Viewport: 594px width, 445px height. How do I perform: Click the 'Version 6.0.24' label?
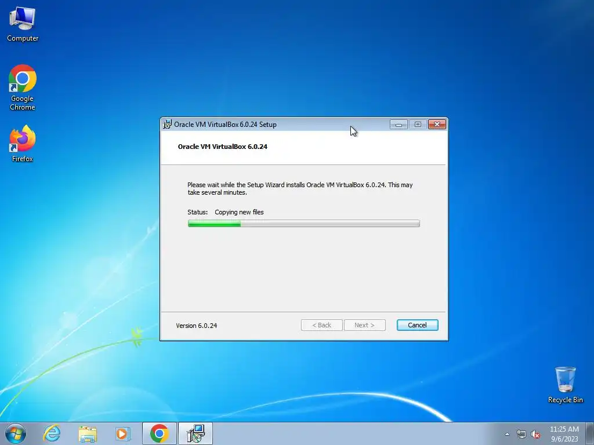197,326
